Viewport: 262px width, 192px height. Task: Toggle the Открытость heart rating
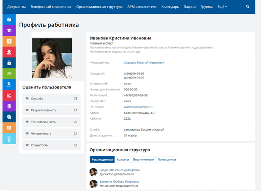27,145
